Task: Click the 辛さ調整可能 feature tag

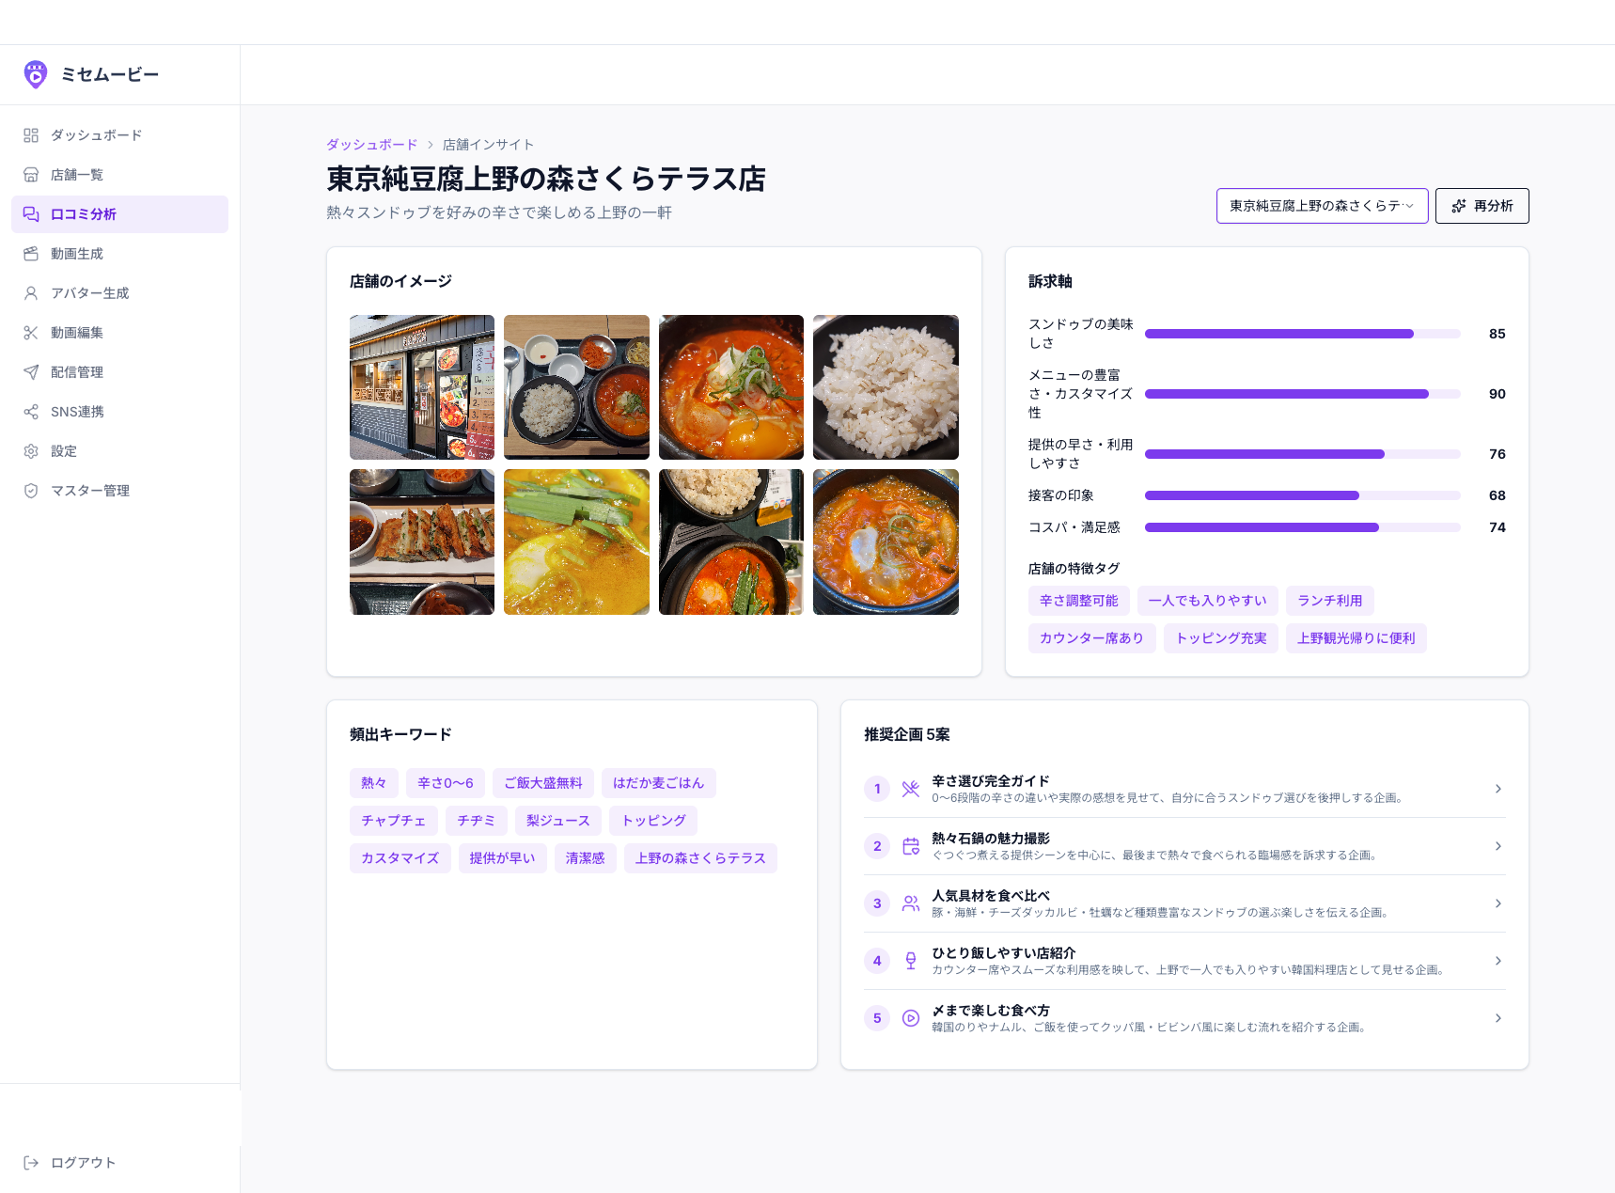Action: tap(1078, 601)
